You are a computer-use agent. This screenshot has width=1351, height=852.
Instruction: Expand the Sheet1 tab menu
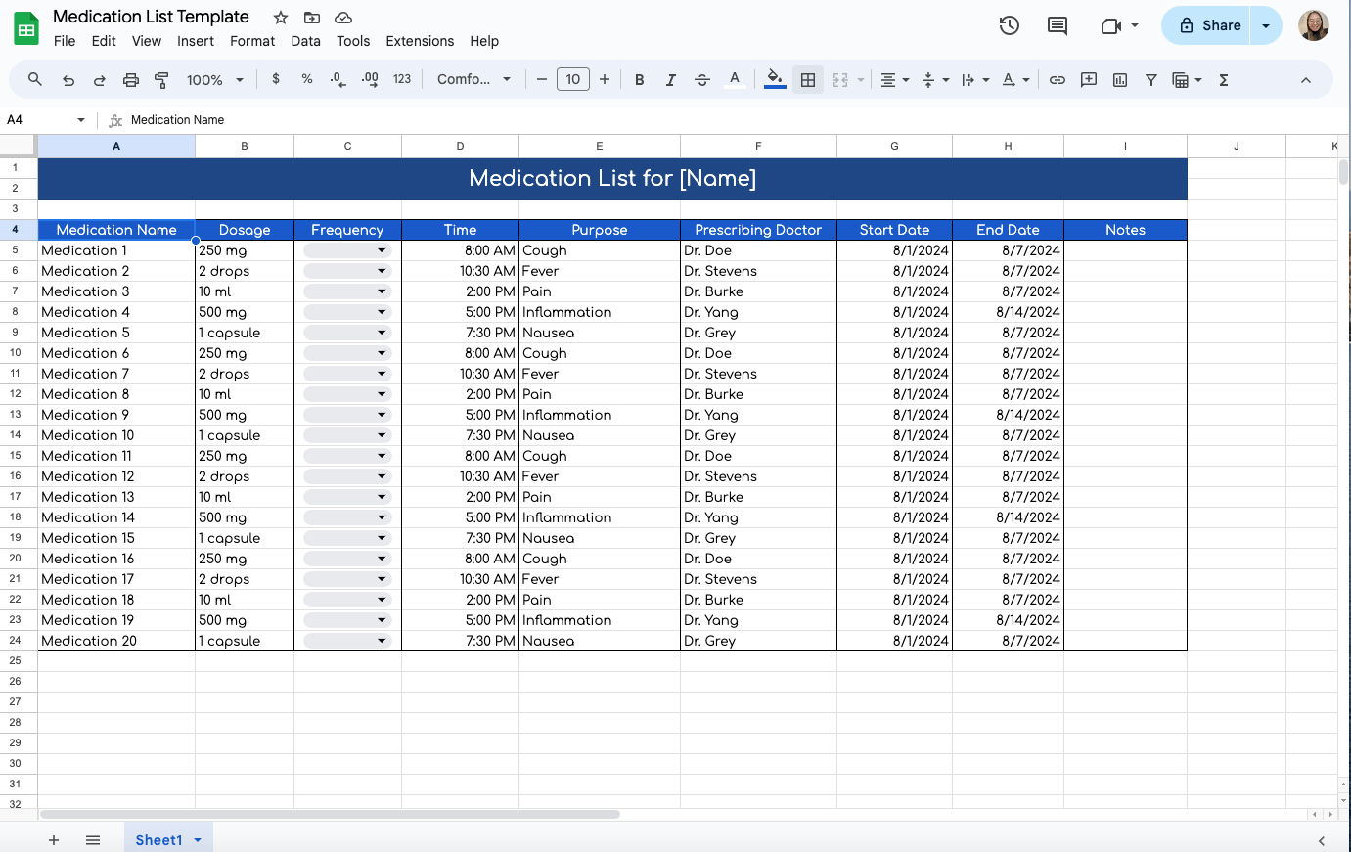point(198,839)
